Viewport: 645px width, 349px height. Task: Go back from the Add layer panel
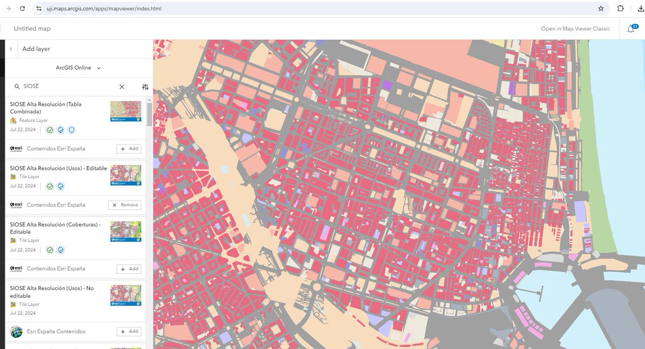(11, 49)
